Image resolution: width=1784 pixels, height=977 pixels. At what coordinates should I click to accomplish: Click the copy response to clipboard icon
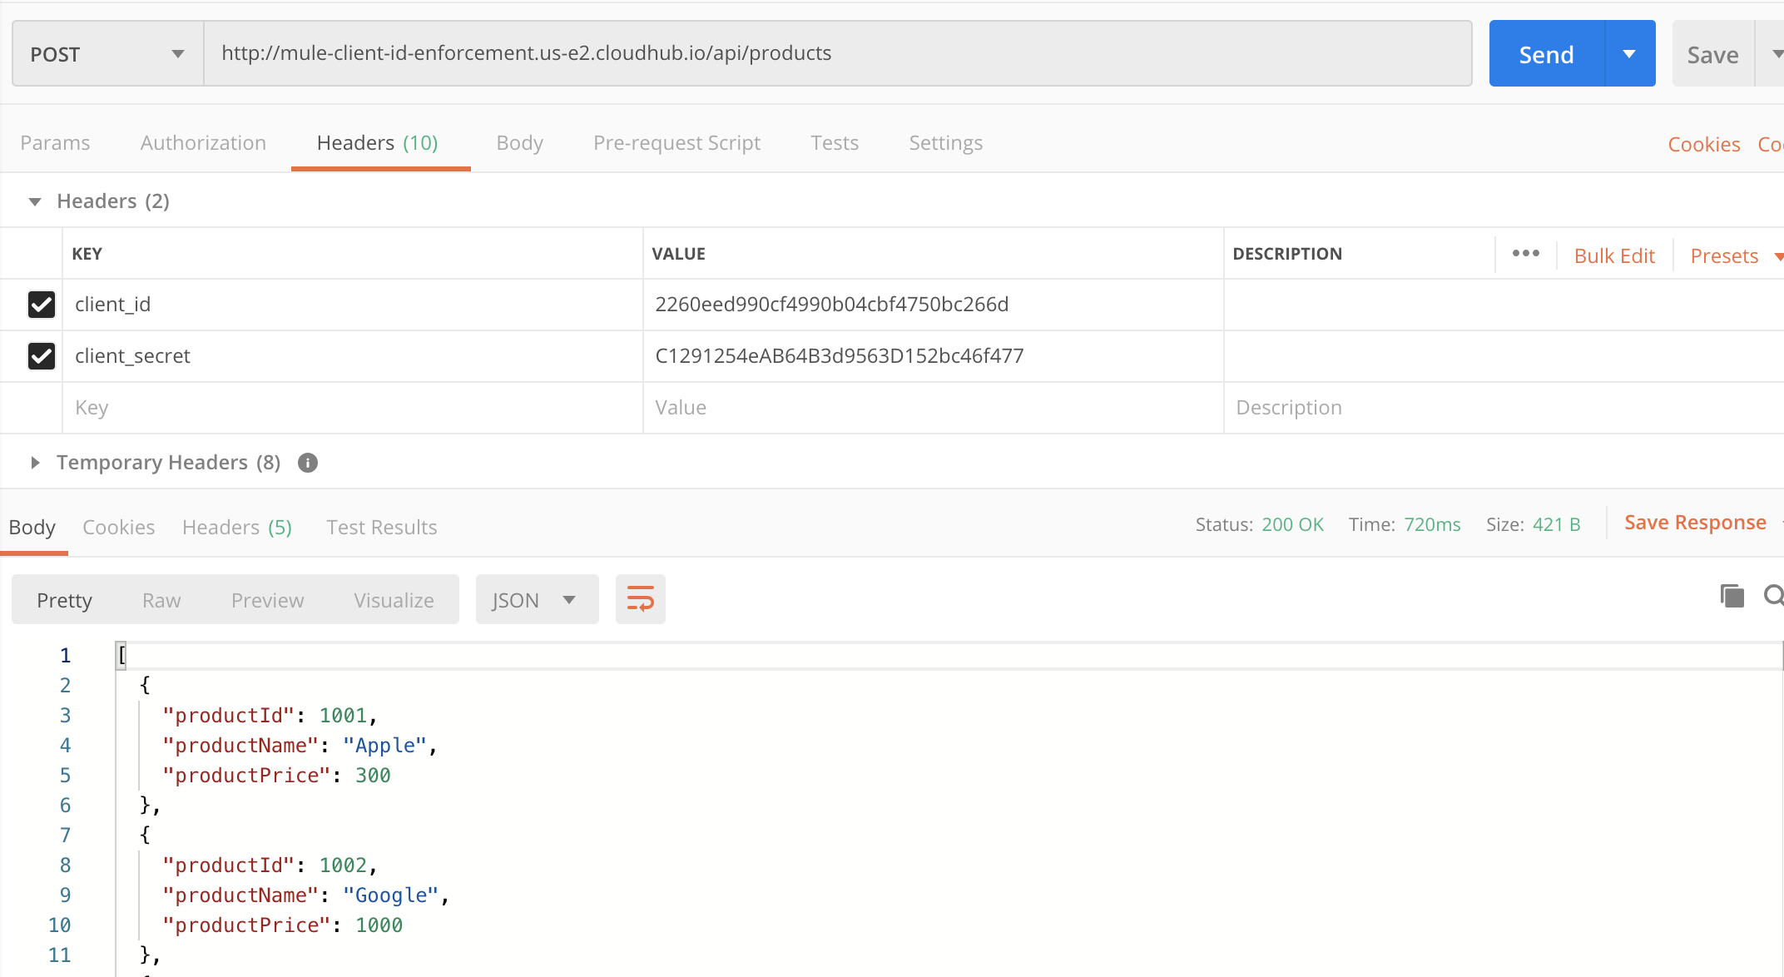(1732, 596)
